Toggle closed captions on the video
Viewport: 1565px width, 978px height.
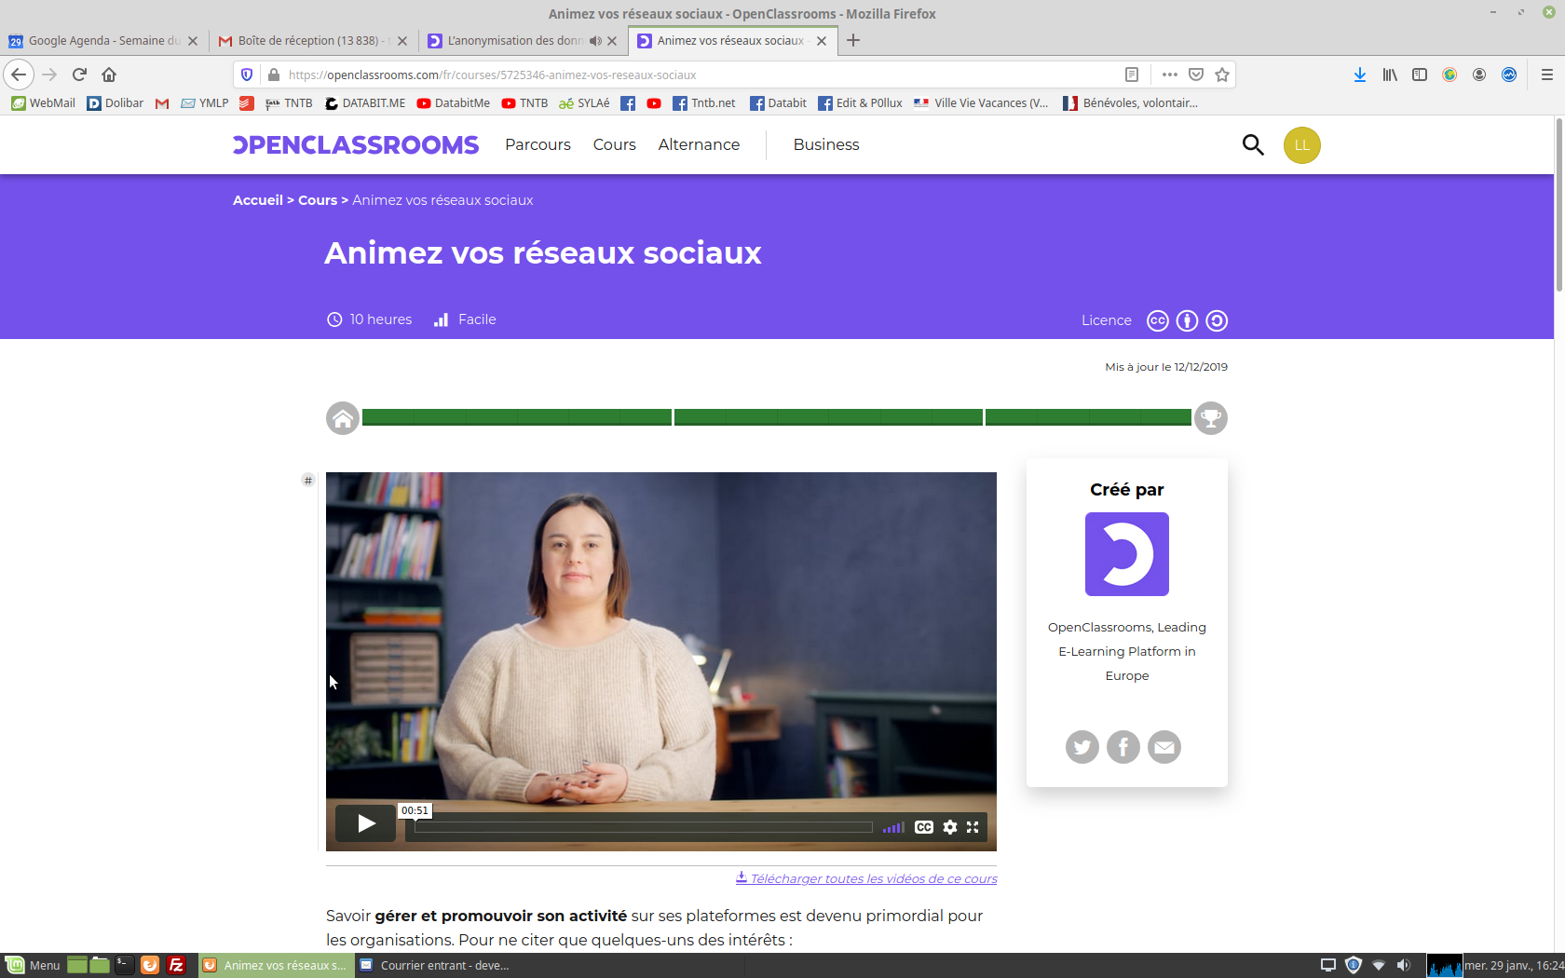pyautogui.click(x=923, y=827)
